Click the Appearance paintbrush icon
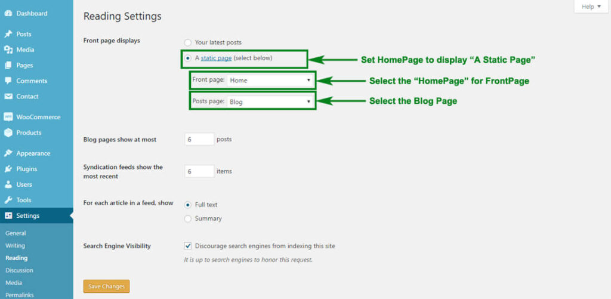 click(x=8, y=153)
